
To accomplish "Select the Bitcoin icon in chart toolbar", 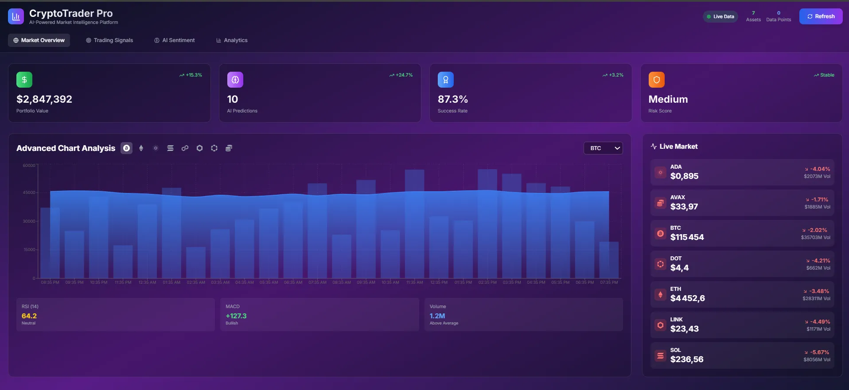I will click(x=127, y=148).
